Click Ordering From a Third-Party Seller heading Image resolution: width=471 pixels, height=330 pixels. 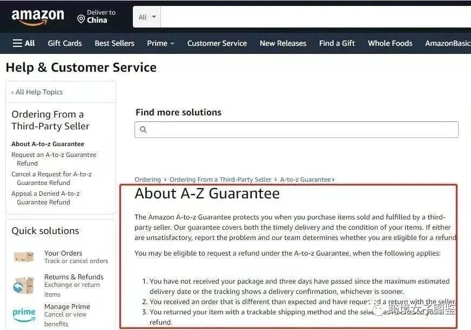pos(50,120)
